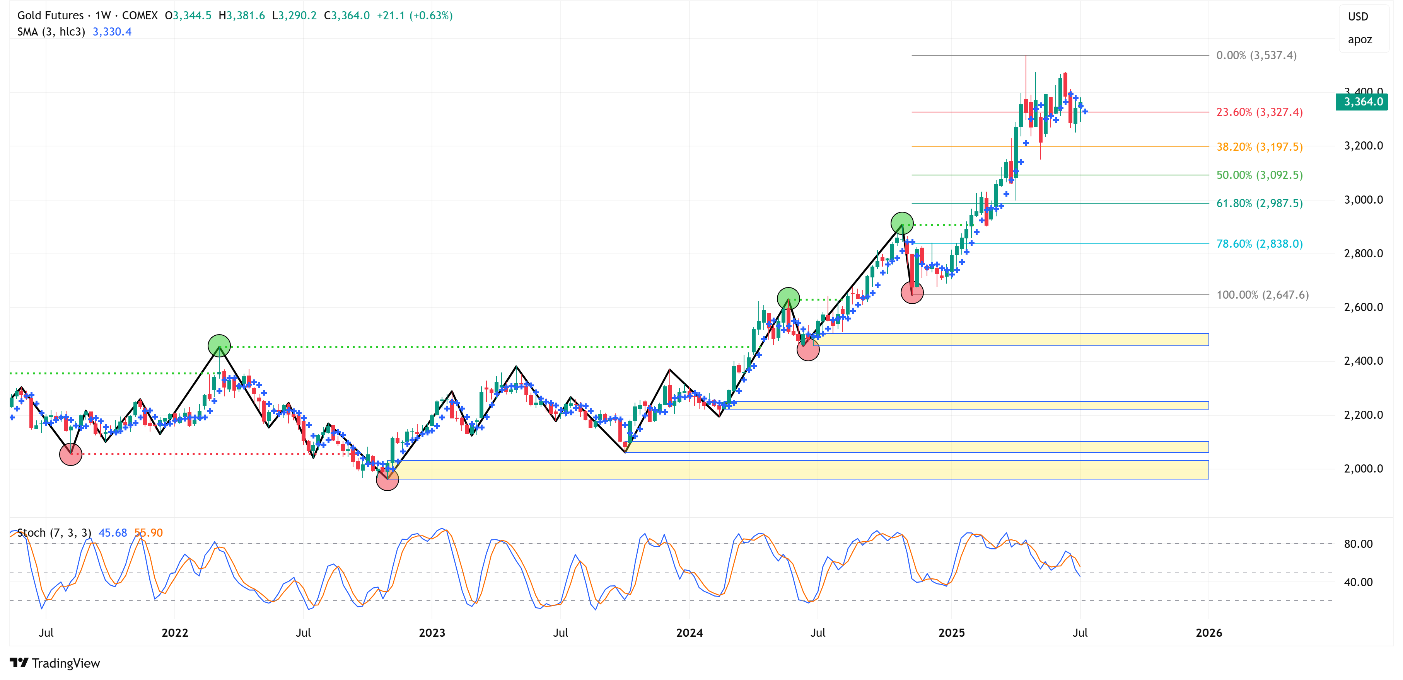
Task: Select the Stoch (7, 3, 3) indicator label
Action: tap(54, 532)
